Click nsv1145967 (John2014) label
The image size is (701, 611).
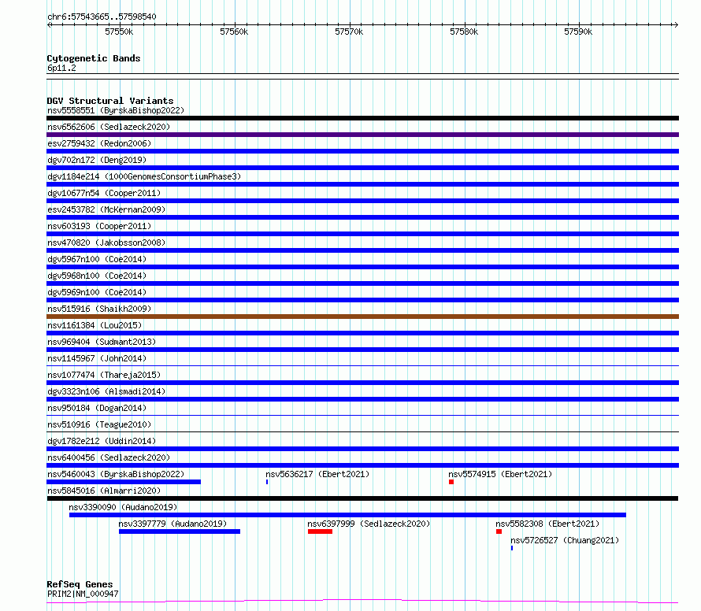point(97,358)
